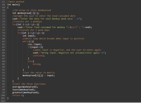
Task: Click the 'break;' statement
Action: coord(37,64)
